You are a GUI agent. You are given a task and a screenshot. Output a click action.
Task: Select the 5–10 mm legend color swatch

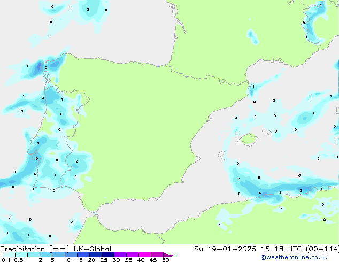[58, 255]
